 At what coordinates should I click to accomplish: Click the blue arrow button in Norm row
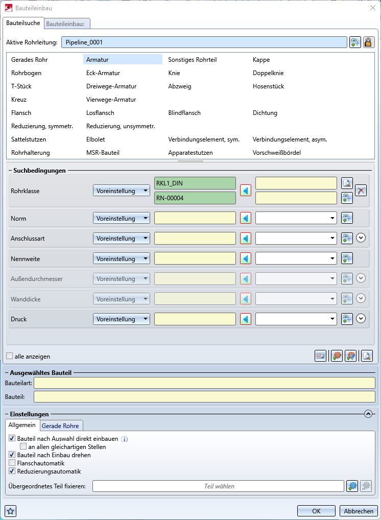point(246,219)
